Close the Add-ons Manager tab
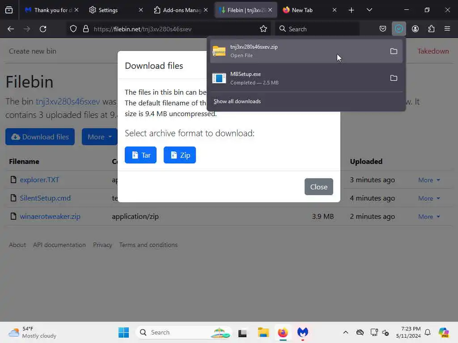 pos(206,10)
